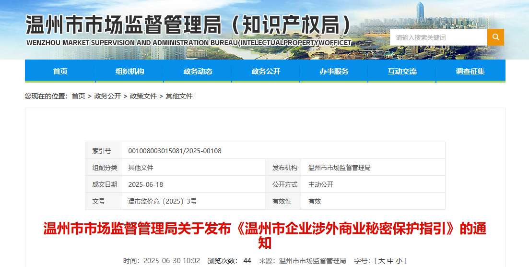Select 政务公开 in the blue navigation bar

266,72
